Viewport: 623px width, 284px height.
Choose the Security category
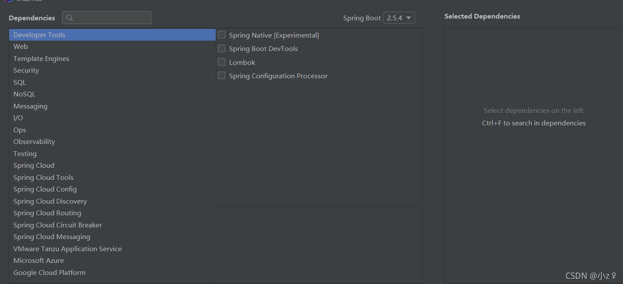click(x=112, y=70)
